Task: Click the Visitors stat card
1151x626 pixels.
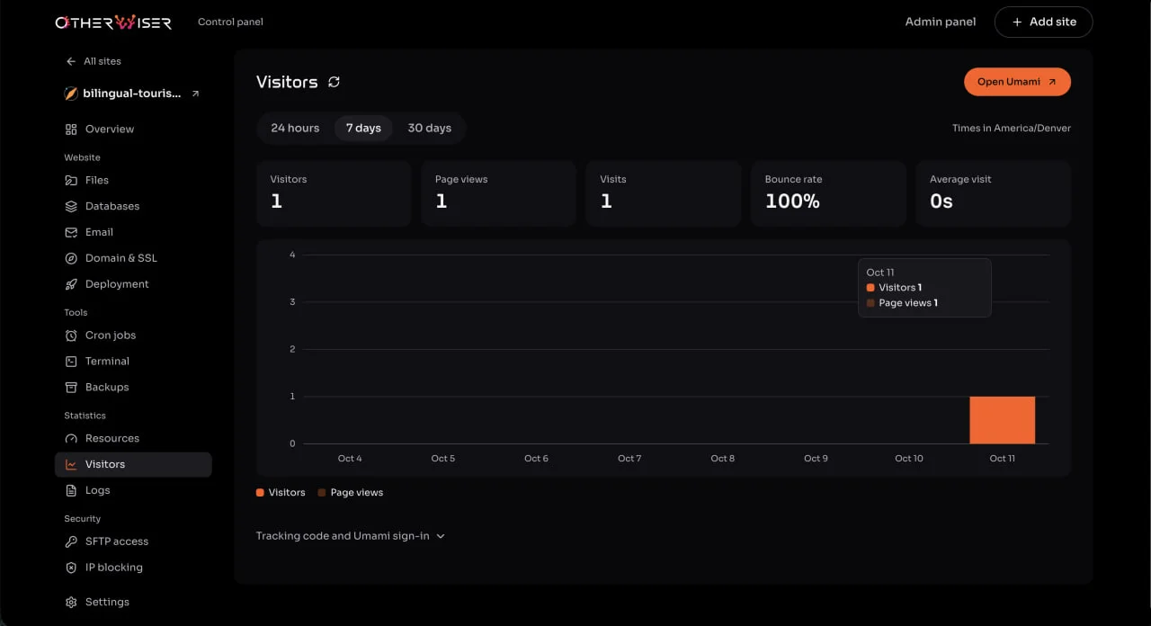Action: point(334,193)
